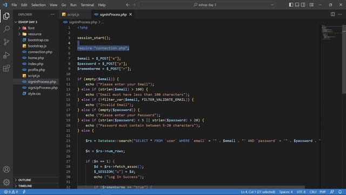This screenshot has height=195, width=346.
Task: Click the feedback icon in the status bar
Action: pyautogui.click(x=332, y=192)
